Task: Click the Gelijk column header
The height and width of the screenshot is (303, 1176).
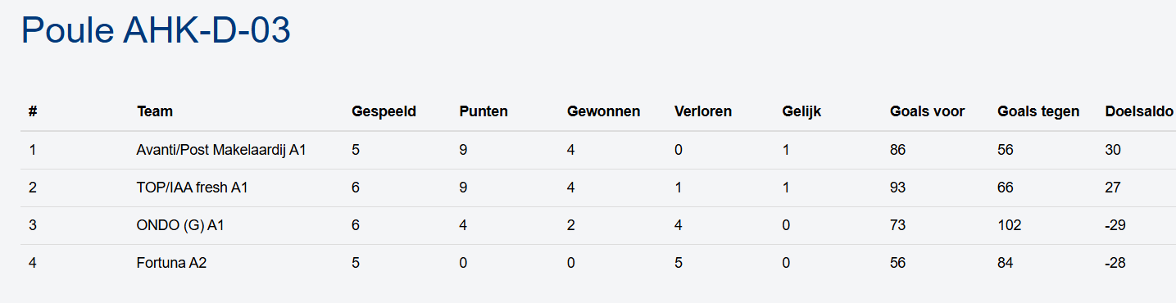Action: point(801,111)
